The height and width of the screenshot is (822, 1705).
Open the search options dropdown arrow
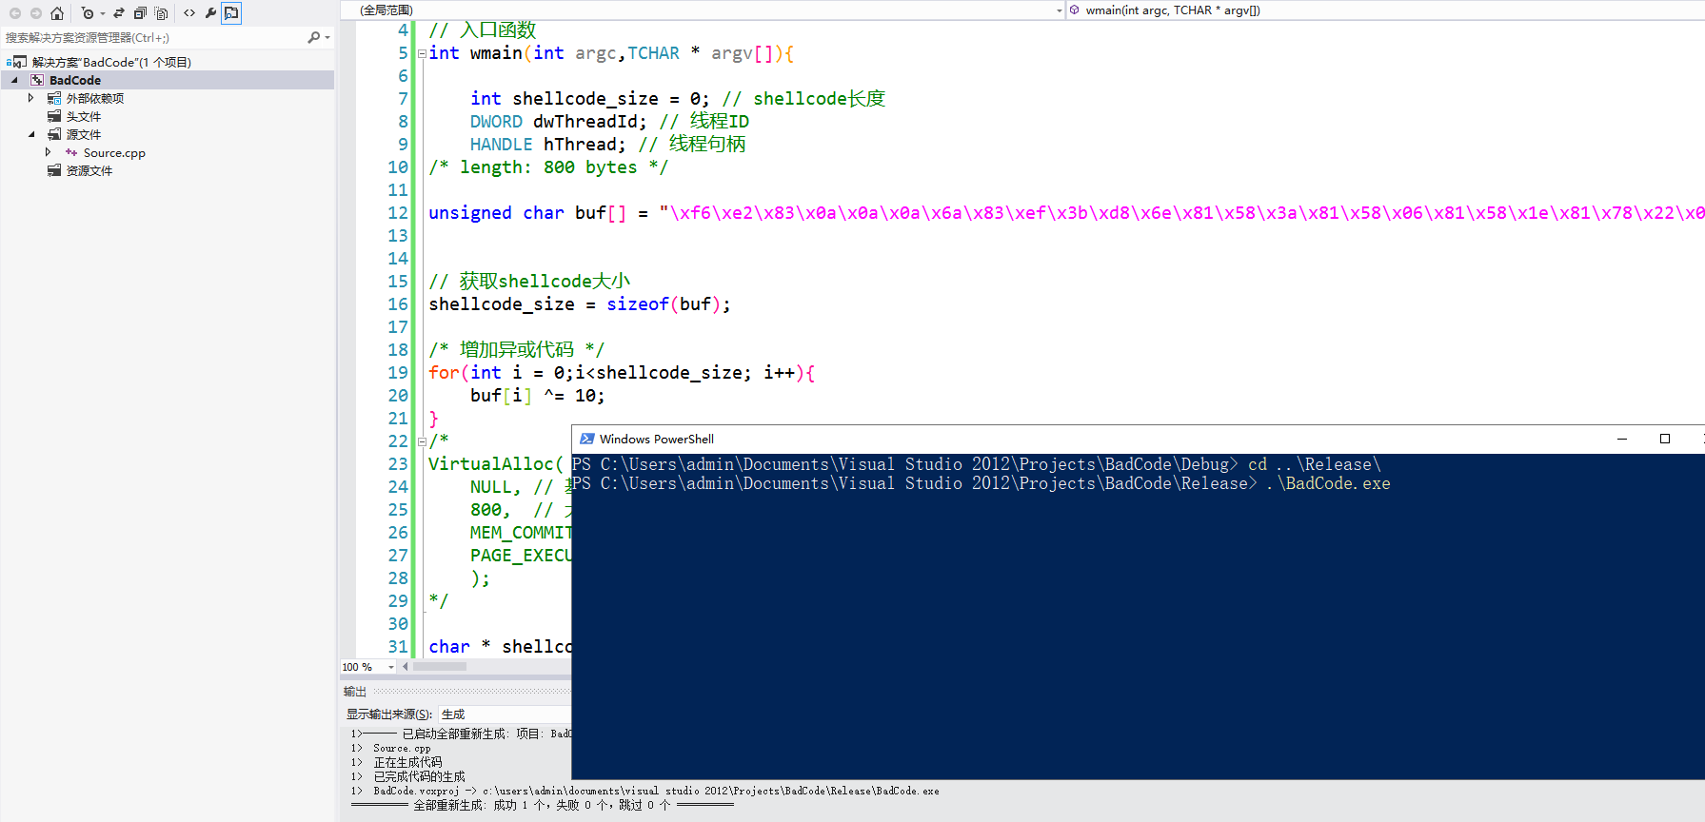tap(327, 38)
